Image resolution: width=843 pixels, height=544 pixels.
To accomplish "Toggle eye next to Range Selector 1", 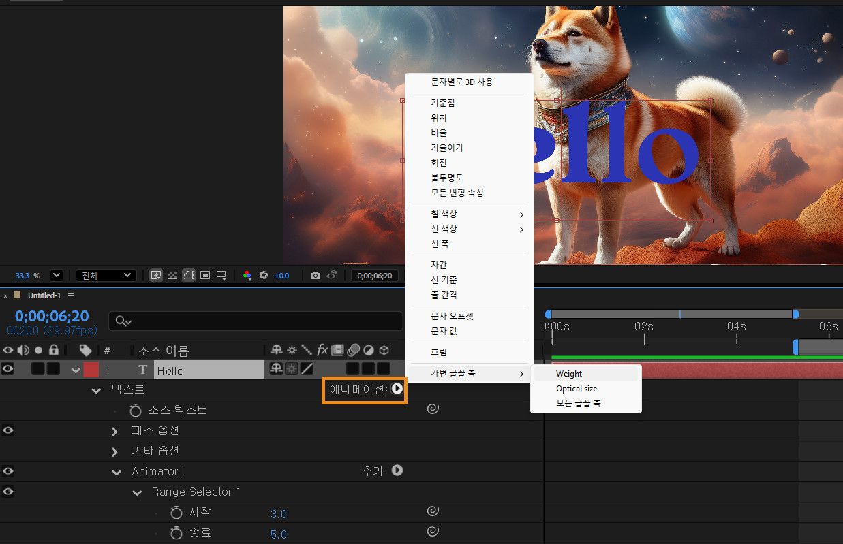I will click(8, 492).
